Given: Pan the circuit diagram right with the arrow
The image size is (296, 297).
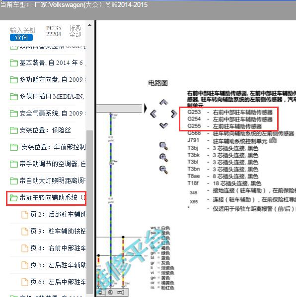Looking at the screenshot, I should click(x=174, y=114).
